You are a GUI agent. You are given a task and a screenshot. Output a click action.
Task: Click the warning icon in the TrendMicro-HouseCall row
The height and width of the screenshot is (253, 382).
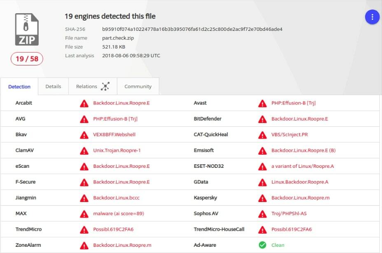tap(262, 230)
